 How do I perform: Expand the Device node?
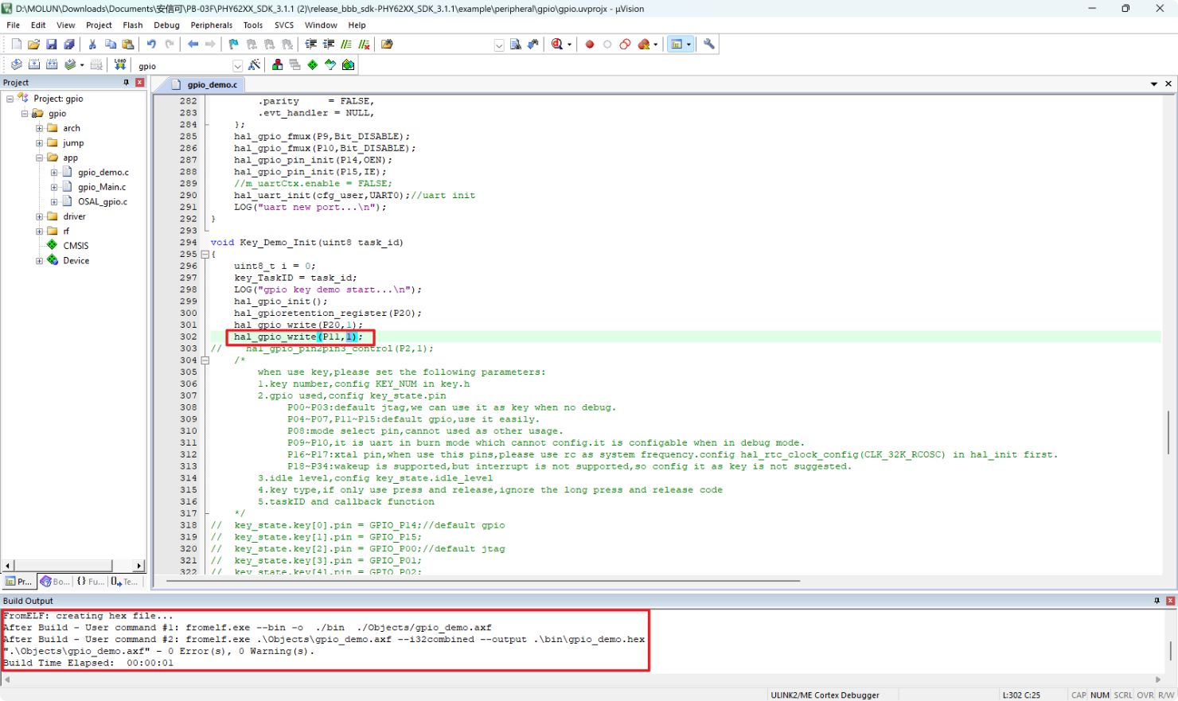39,261
